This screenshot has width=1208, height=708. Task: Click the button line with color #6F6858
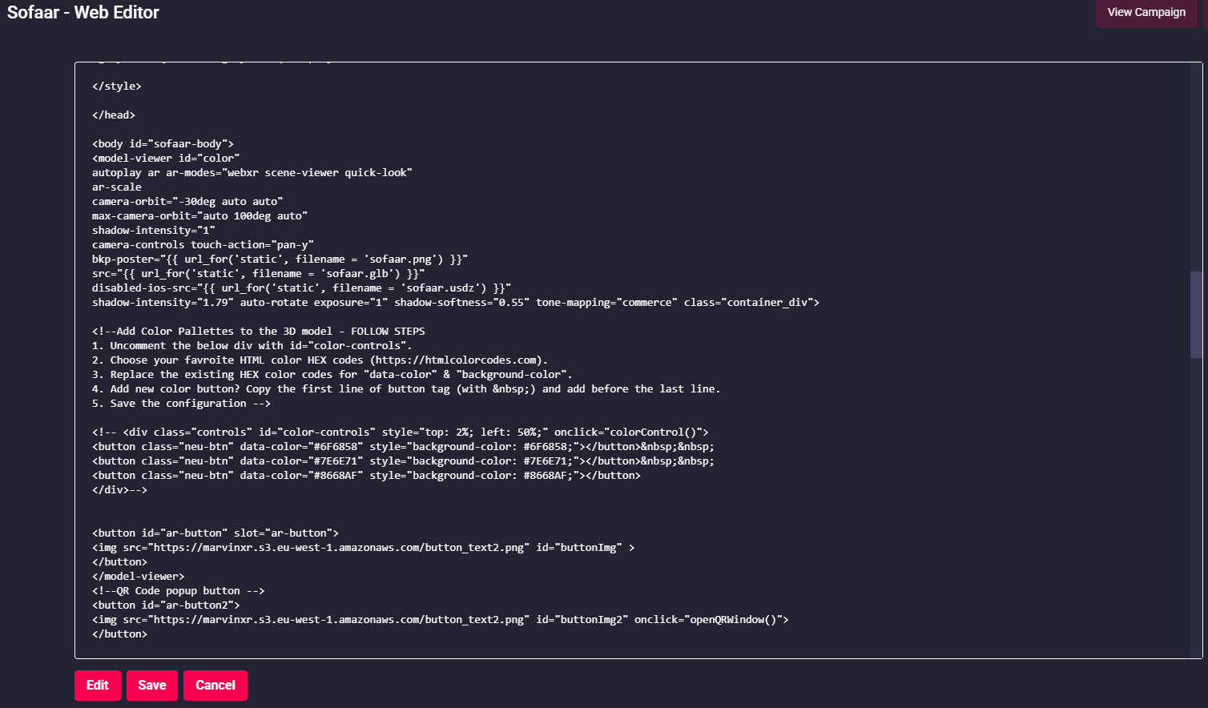(x=403, y=447)
